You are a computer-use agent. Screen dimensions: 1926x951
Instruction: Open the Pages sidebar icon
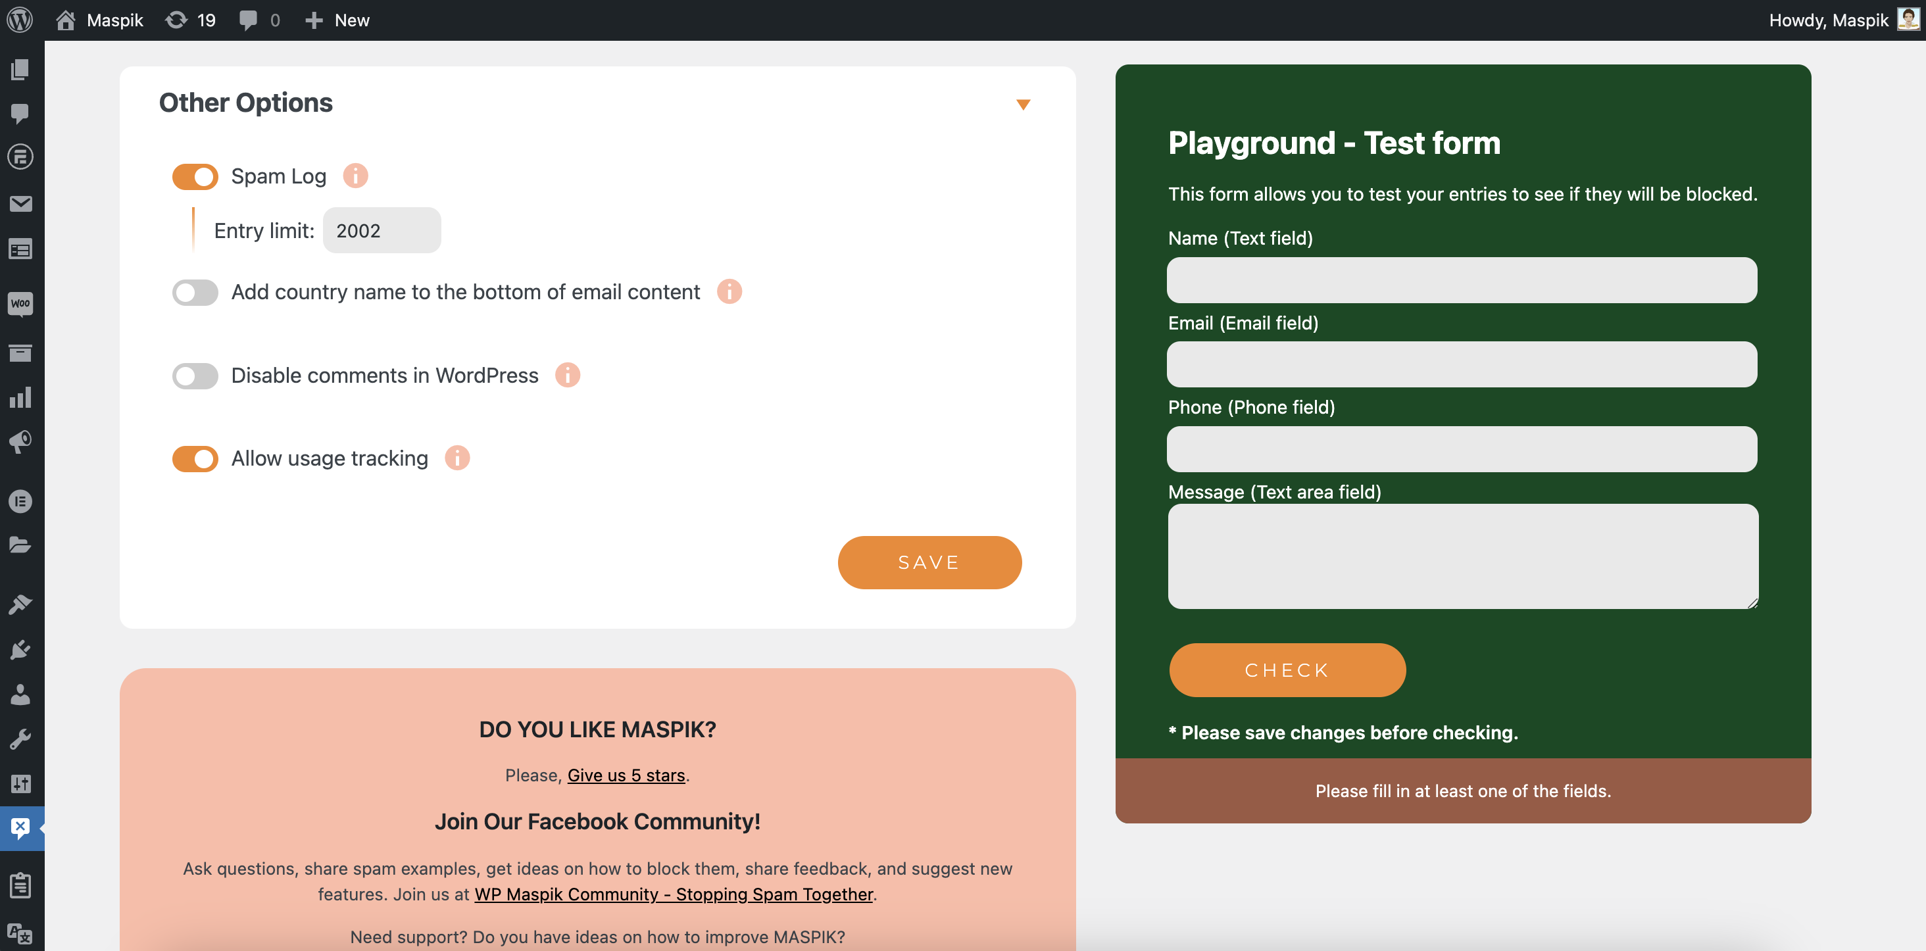(20, 70)
